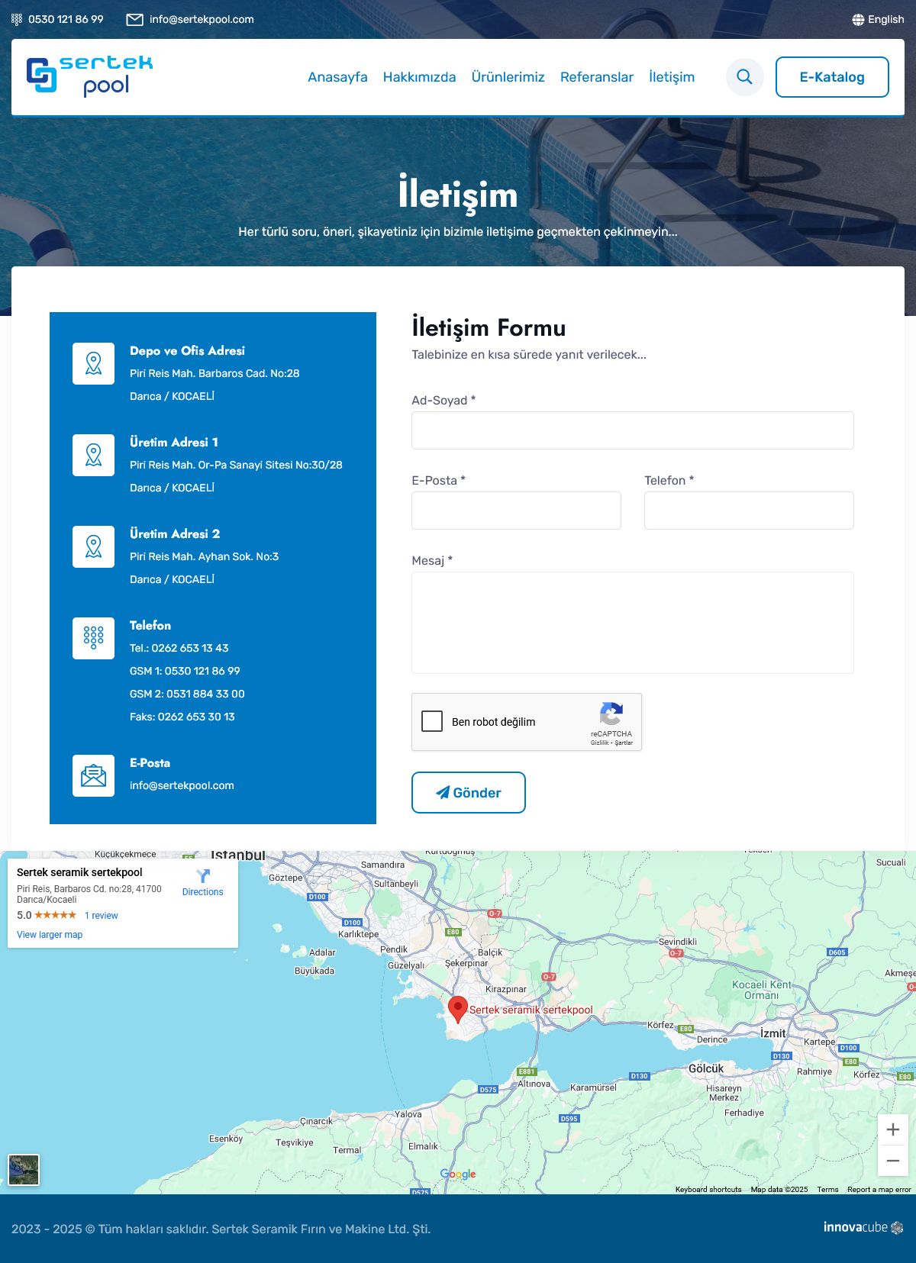The height and width of the screenshot is (1263, 916).
Task: Click the red Sertek map pin
Action: coord(457,1009)
